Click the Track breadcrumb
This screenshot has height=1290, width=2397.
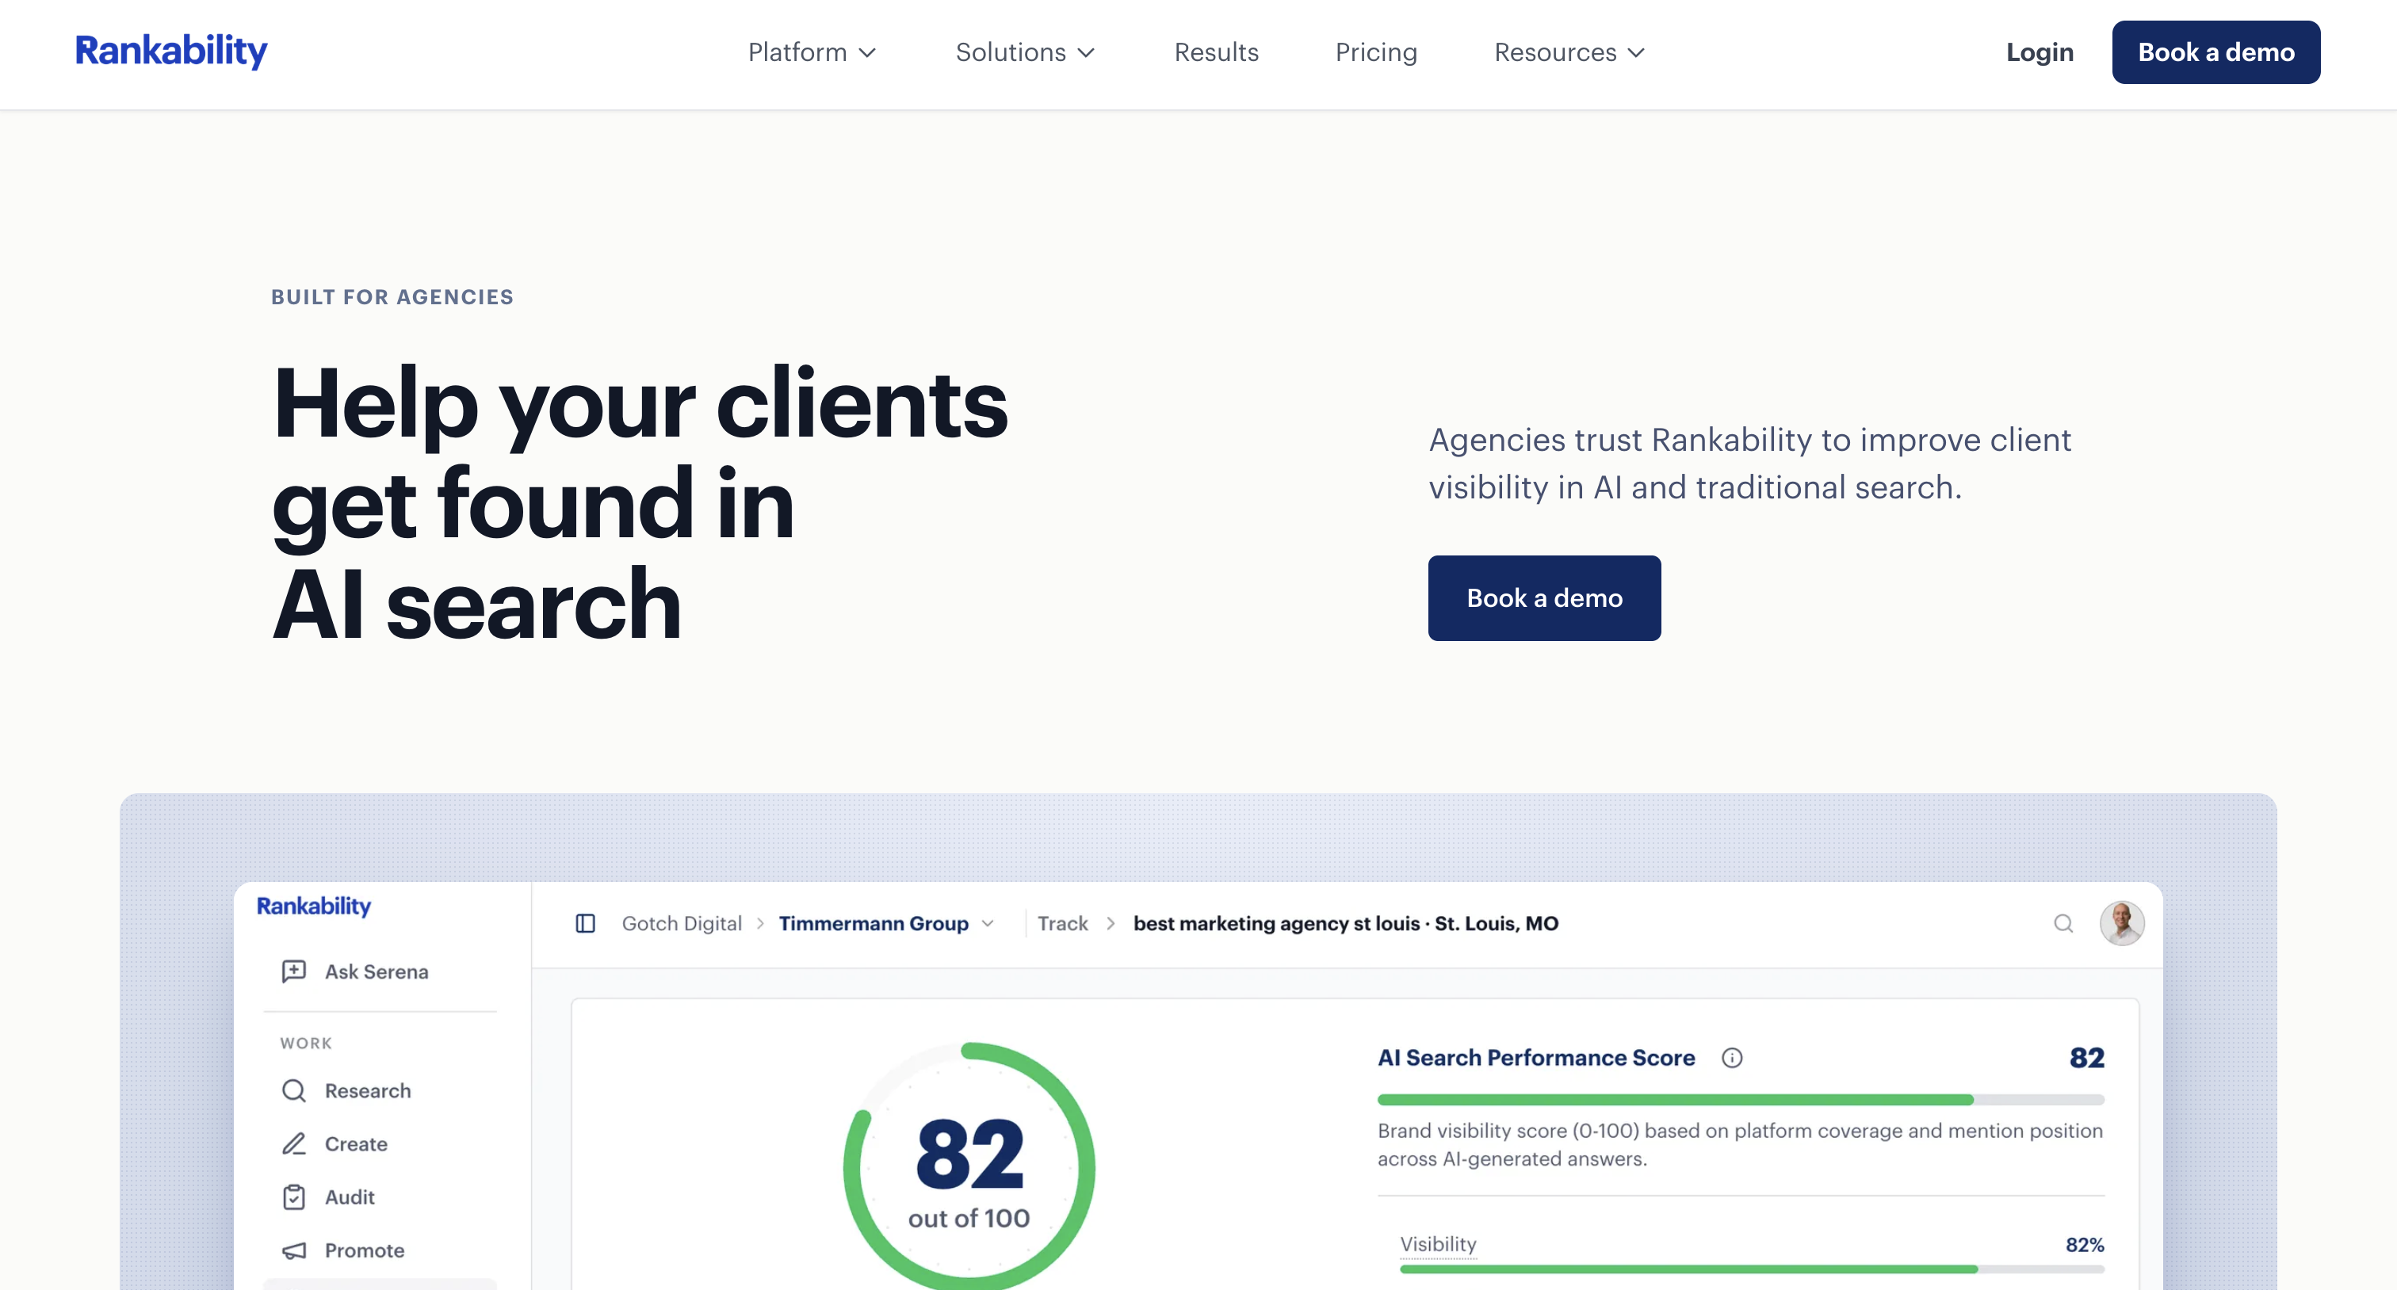[1063, 924]
